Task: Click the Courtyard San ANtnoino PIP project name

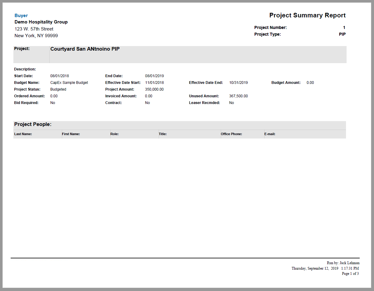Action: 84,48
